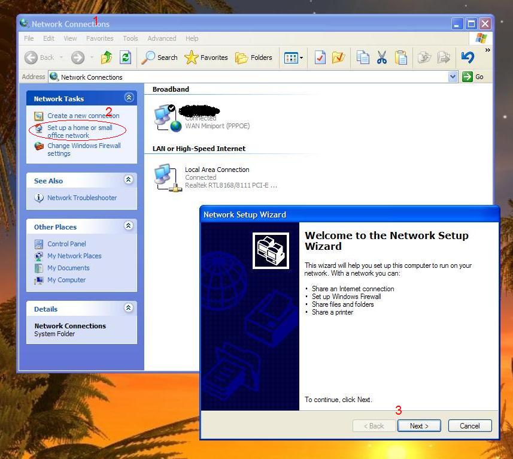This screenshot has width=513, height=459.
Task: Open the Search pane from toolbar
Action: (160, 58)
